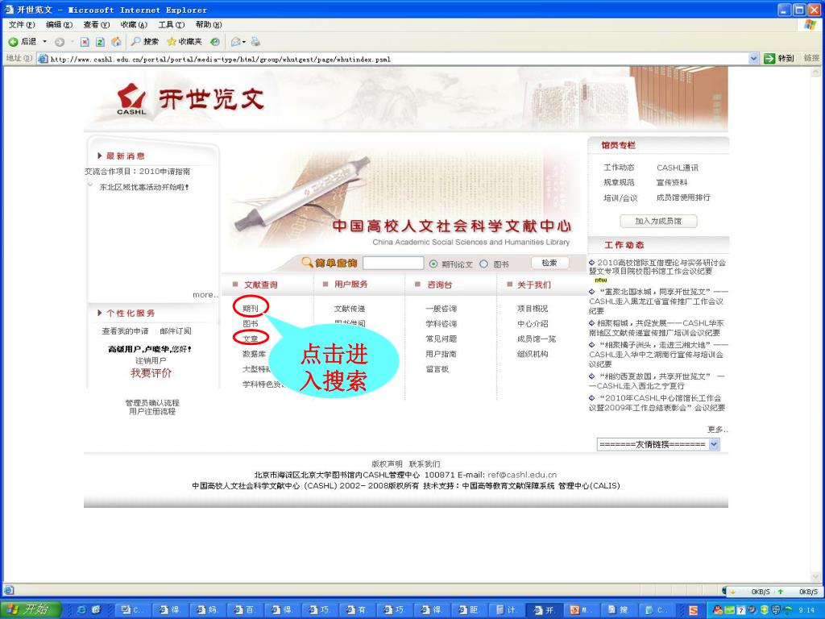Click the diamond bullet beside 2010高校馆际互借 news
This screenshot has height=619, width=825.
coord(591,262)
